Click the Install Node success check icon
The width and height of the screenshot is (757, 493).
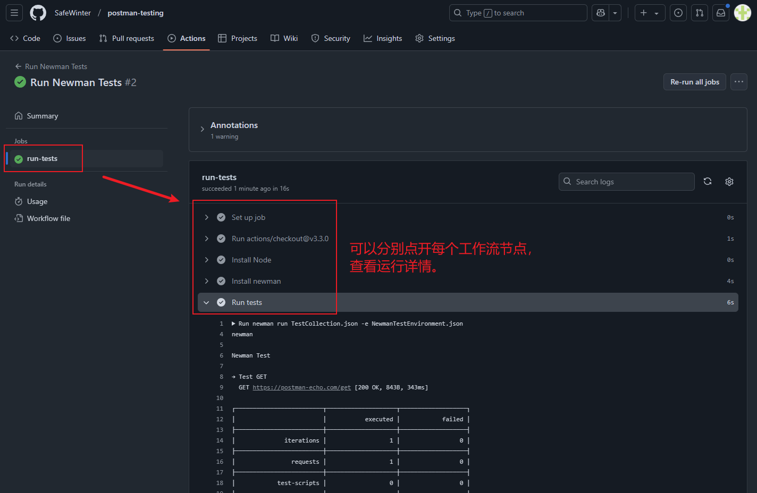click(221, 260)
